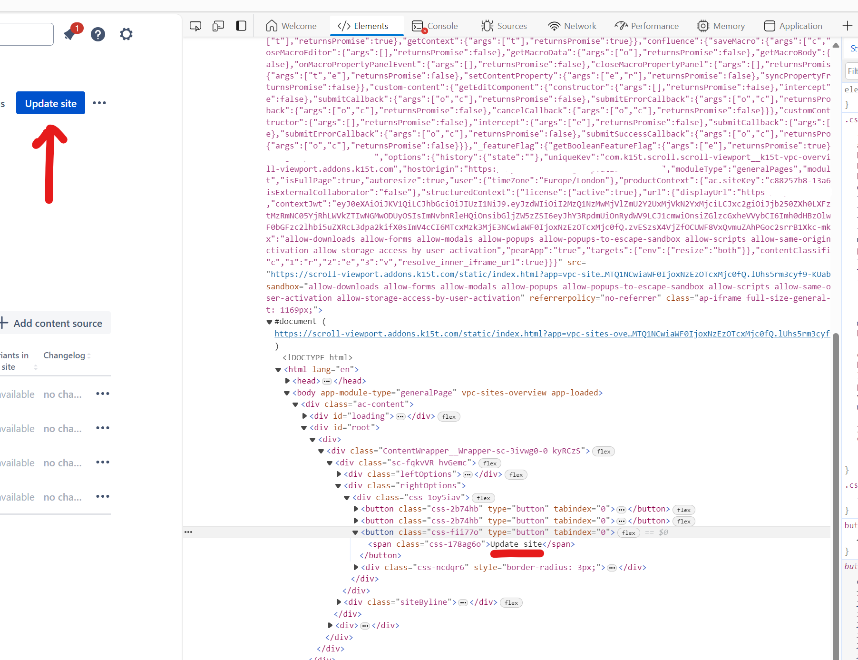Toggle flex badge on leftOptions div
Viewport: 858px width, 660px height.
[516, 475]
